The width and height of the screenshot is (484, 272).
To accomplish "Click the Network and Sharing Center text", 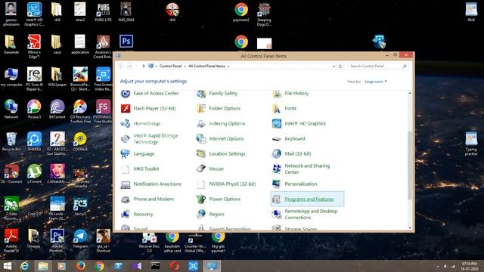I will pos(307,169).
